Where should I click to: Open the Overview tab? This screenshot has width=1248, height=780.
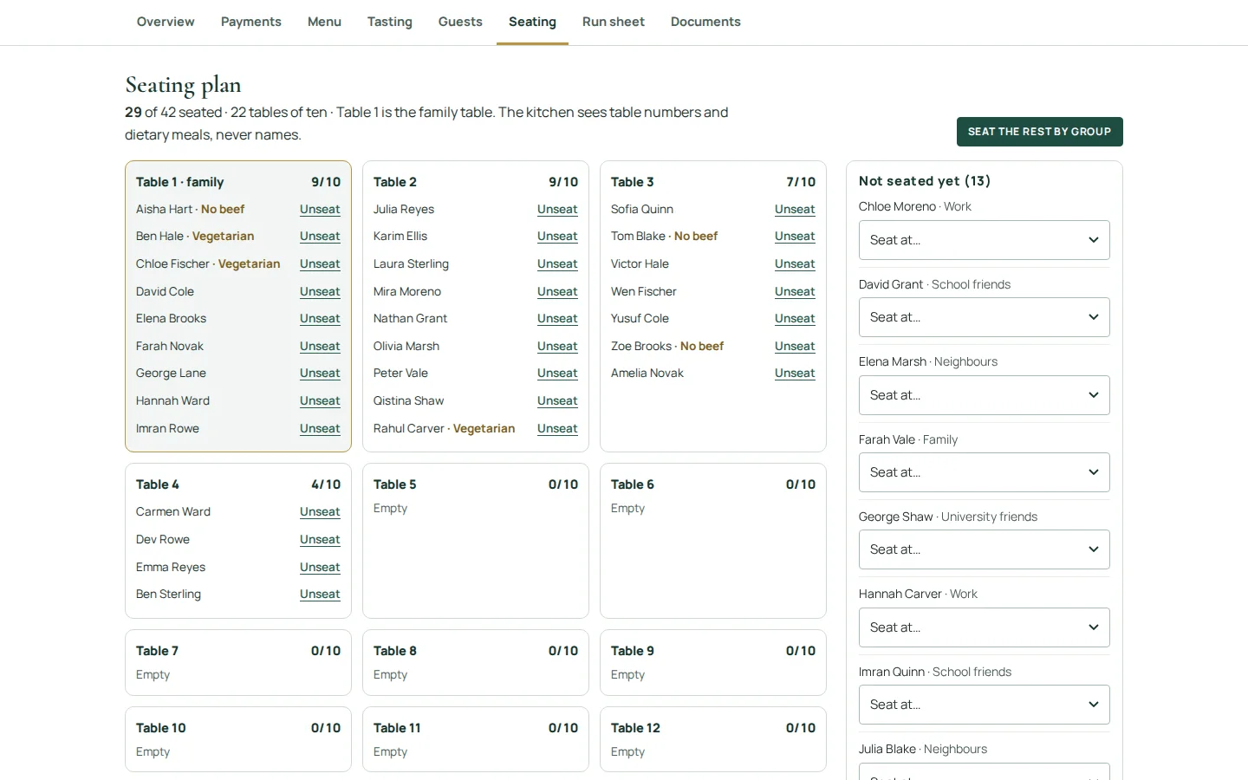[166, 22]
